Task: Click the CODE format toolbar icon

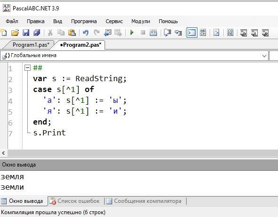Action: [x=230, y=33]
